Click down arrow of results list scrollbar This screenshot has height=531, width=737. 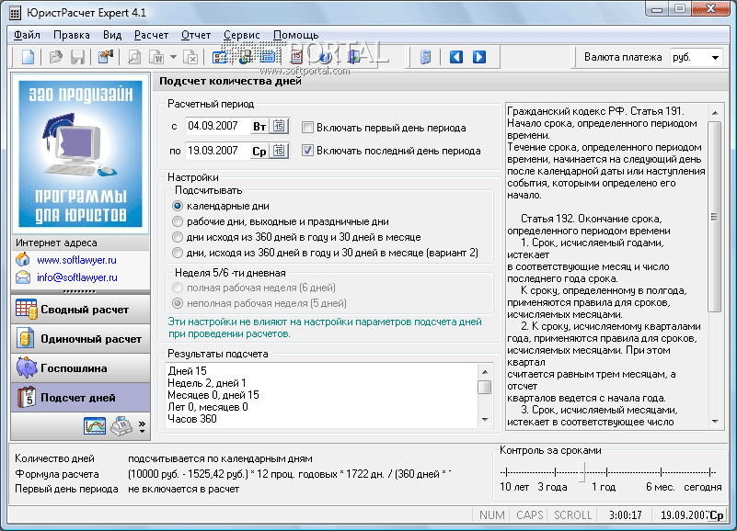485,420
